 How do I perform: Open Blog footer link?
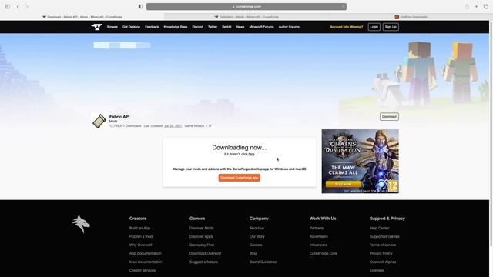(253, 253)
